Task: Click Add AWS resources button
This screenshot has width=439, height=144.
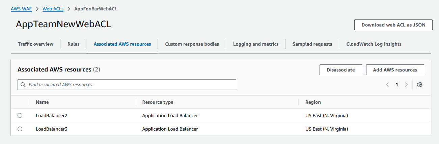Action: [395, 70]
